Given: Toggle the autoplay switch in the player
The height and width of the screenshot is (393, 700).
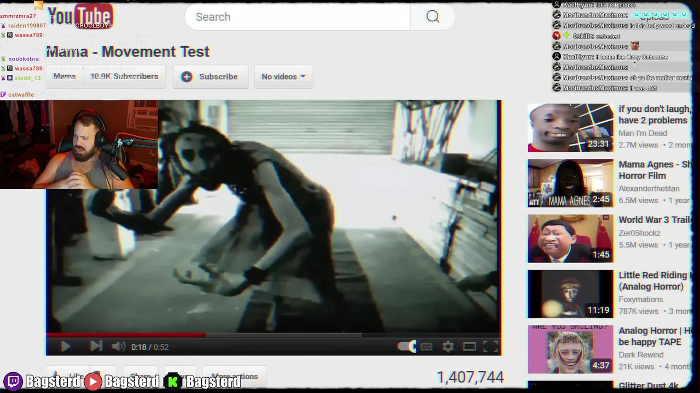Looking at the screenshot, I should point(407,346).
